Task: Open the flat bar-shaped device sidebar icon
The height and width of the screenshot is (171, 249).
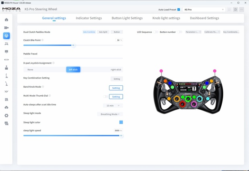Action: (6, 60)
